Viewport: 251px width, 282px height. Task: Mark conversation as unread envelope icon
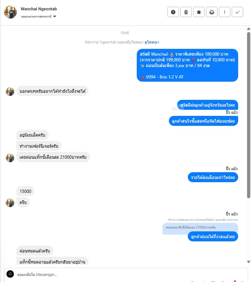click(212, 12)
